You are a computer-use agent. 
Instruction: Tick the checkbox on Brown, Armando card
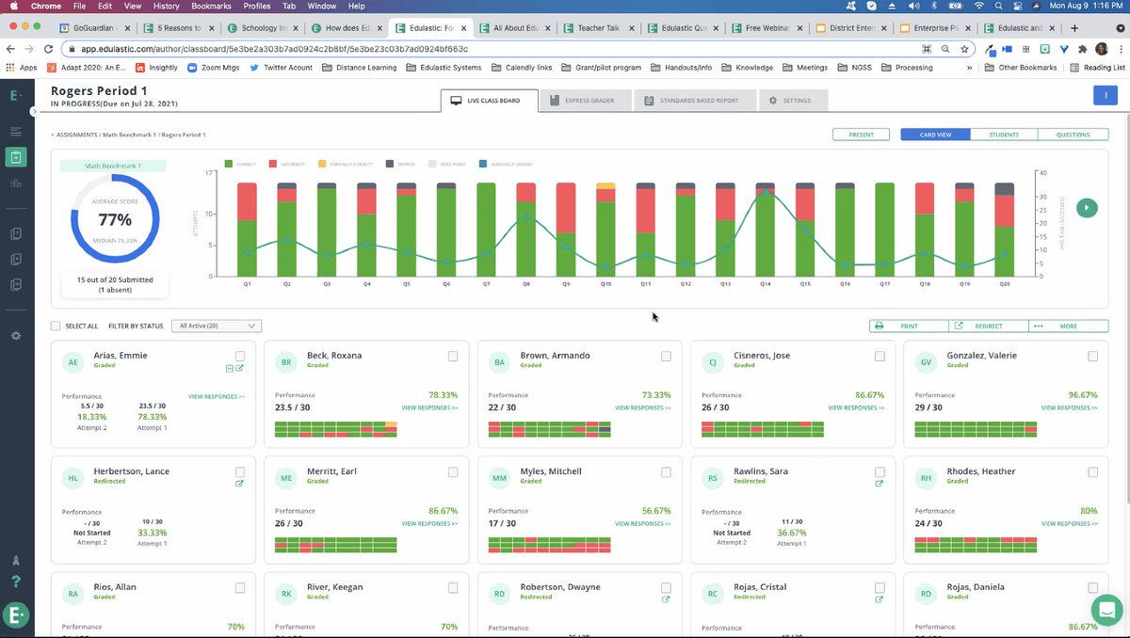pyautogui.click(x=666, y=356)
